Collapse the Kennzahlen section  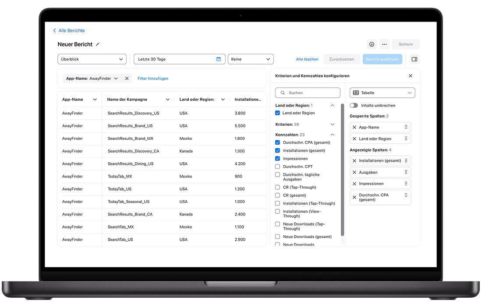click(x=332, y=135)
